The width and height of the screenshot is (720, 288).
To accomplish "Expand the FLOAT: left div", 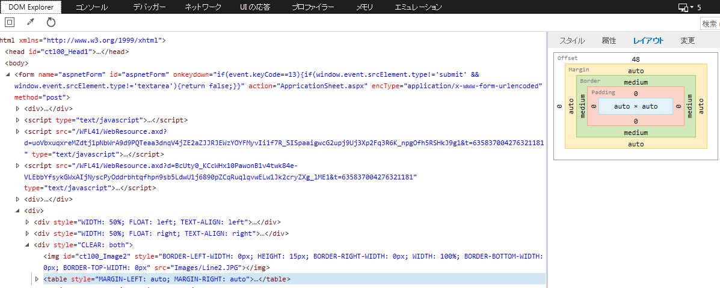I will [27, 222].
